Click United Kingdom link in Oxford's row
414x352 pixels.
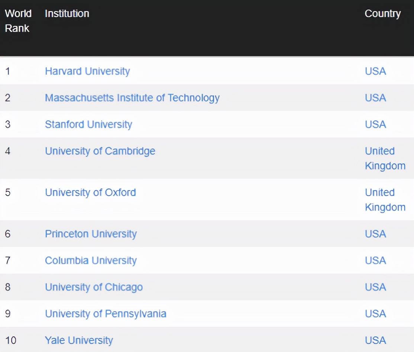[385, 200]
